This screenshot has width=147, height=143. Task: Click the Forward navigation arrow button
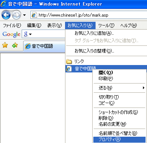point(16,15)
